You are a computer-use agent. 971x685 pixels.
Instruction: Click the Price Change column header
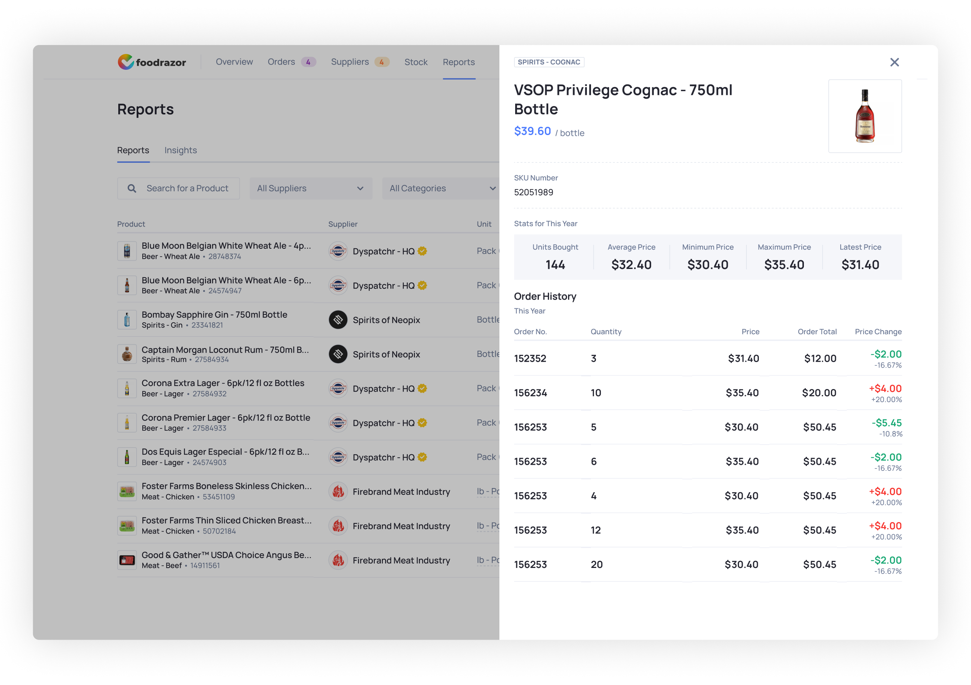tap(878, 332)
